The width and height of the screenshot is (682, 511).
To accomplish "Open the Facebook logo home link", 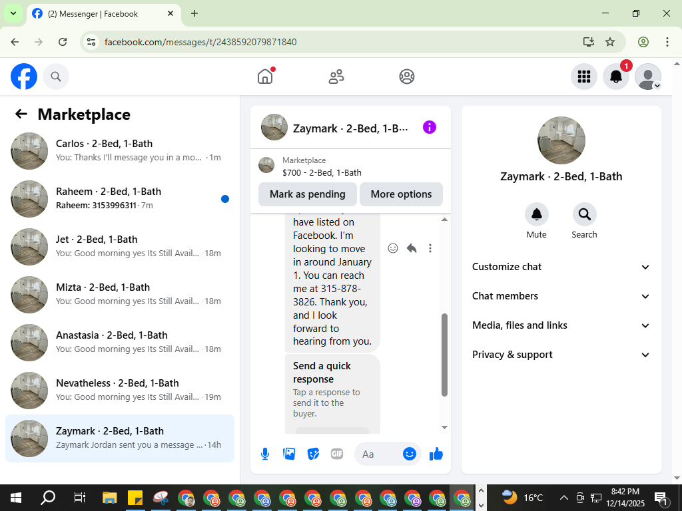I will click(x=24, y=77).
